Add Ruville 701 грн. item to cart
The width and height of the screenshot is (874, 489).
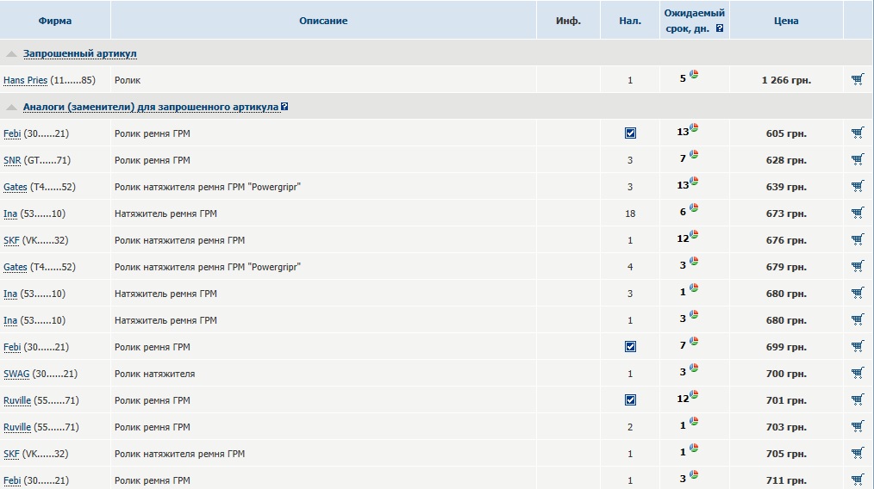(x=858, y=399)
